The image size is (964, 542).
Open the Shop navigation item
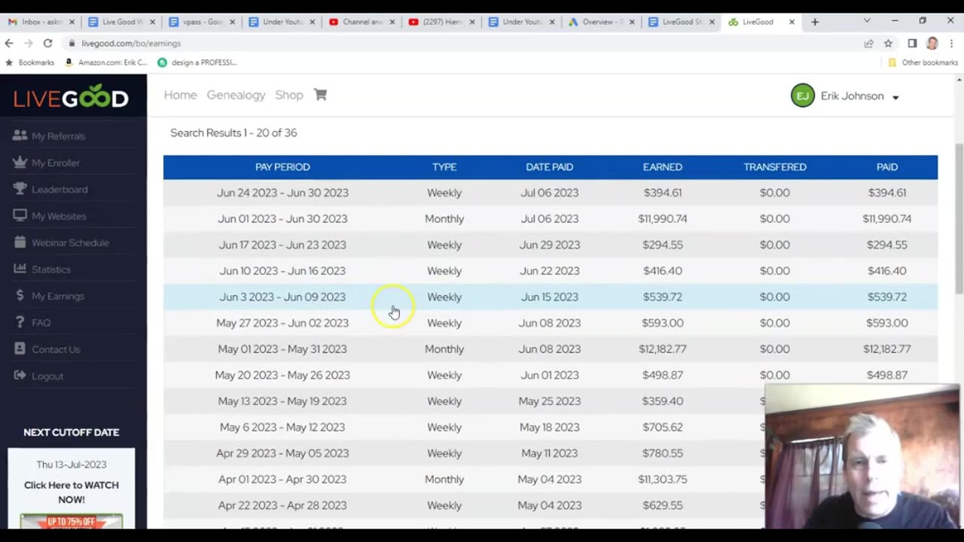pos(289,95)
